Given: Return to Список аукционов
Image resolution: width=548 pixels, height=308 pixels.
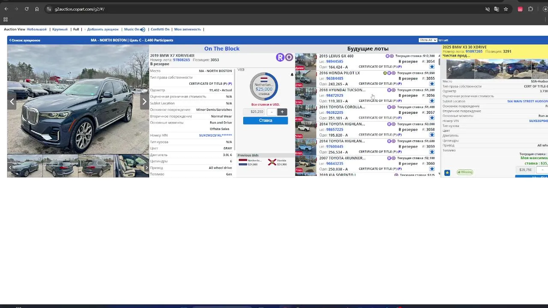Looking at the screenshot, I should (25, 40).
